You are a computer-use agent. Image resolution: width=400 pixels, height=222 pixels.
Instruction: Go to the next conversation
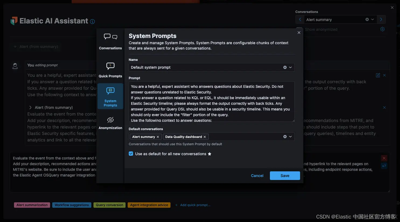(x=381, y=19)
